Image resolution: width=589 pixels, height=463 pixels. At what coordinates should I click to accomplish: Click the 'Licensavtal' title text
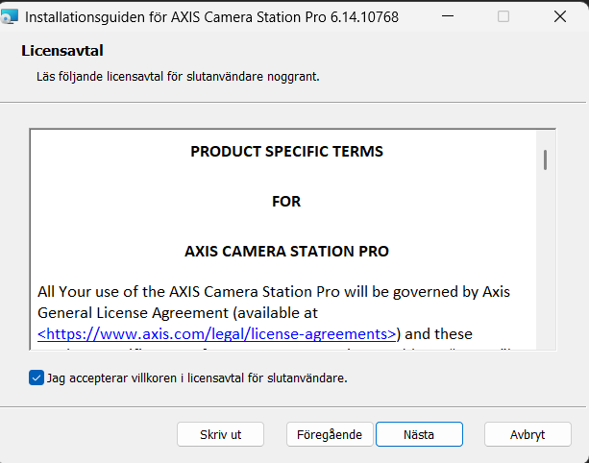click(62, 51)
